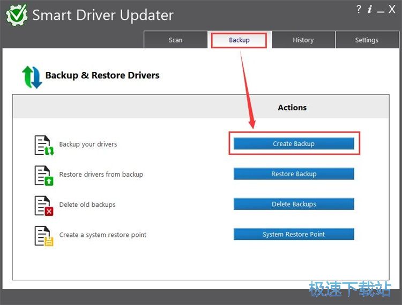Click the System Restore Point button
The width and height of the screenshot is (402, 305).
pos(294,234)
